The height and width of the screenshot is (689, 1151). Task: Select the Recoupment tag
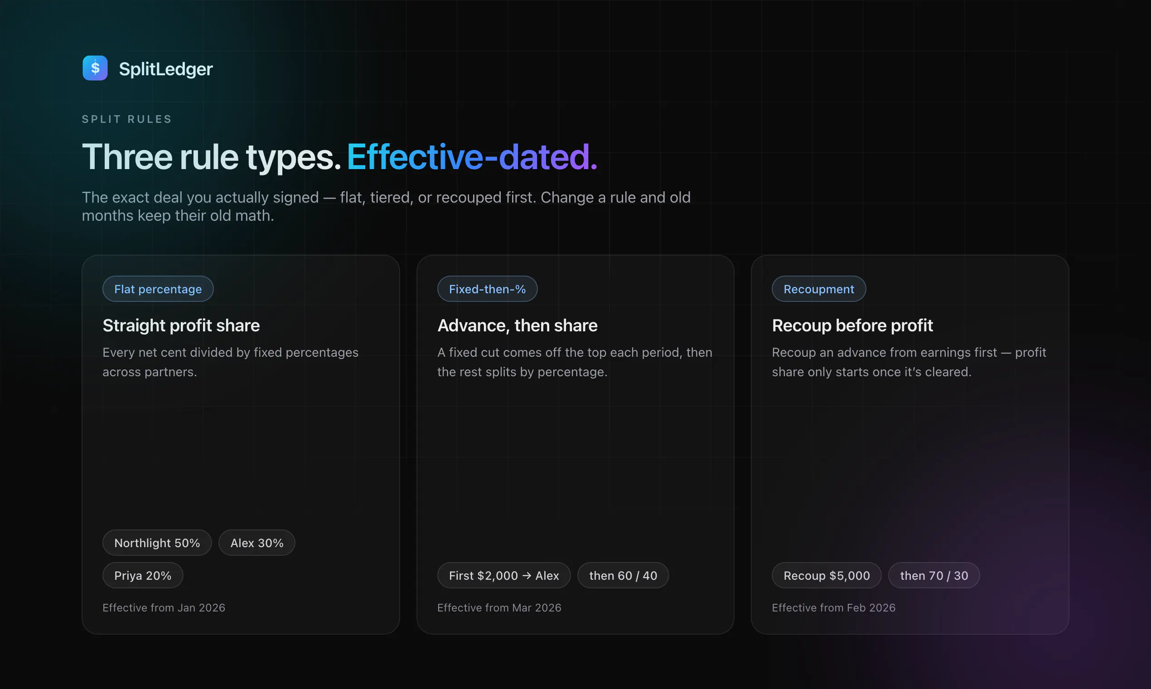[819, 289]
